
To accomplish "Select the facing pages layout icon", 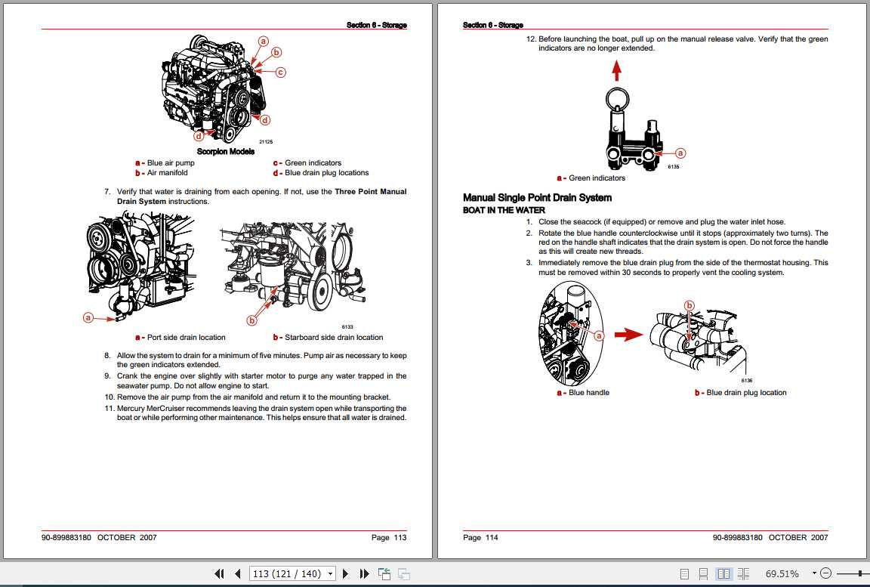I will [724, 573].
